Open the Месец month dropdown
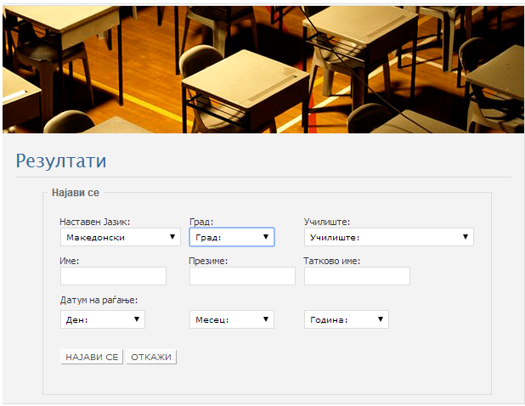The height and width of the screenshot is (406, 525). tap(231, 319)
